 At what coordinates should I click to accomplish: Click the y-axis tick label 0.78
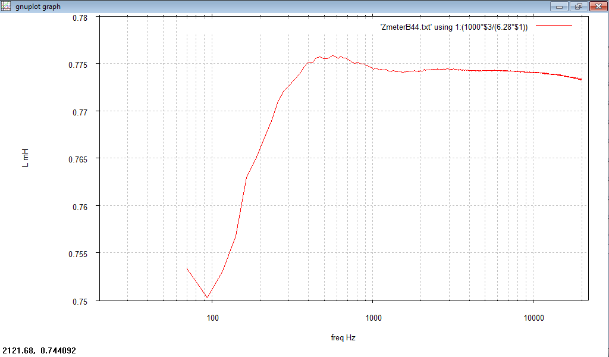tap(80, 18)
